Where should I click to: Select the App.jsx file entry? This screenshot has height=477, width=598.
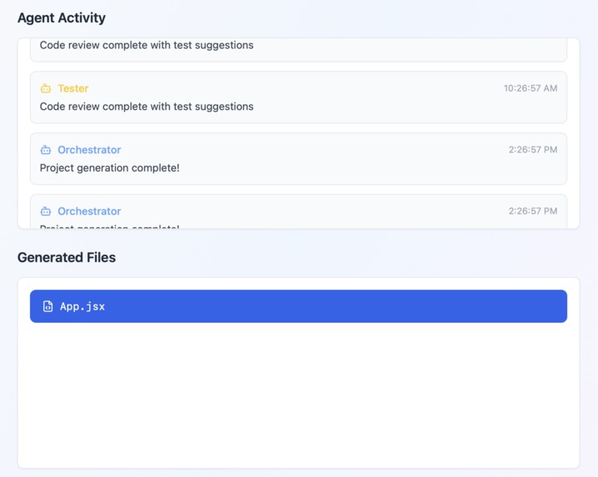click(x=298, y=306)
